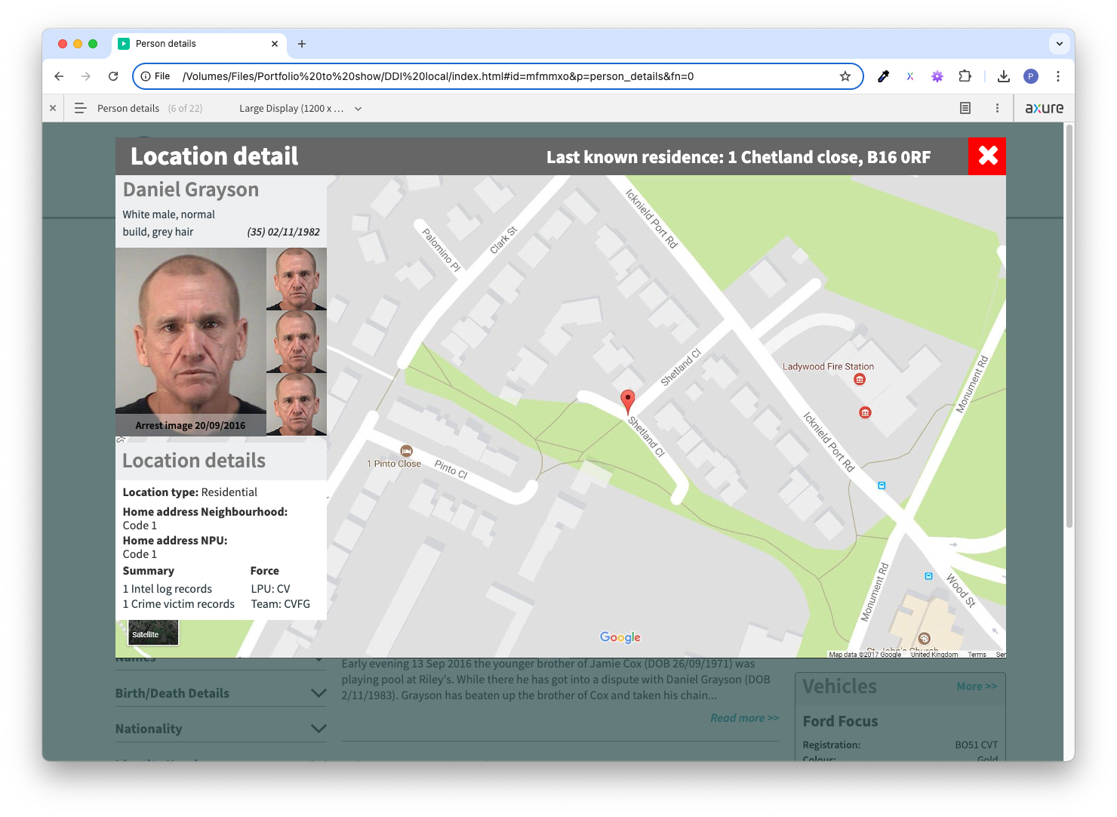
Task: Select the middle small mugshot thumbnail
Action: [297, 341]
